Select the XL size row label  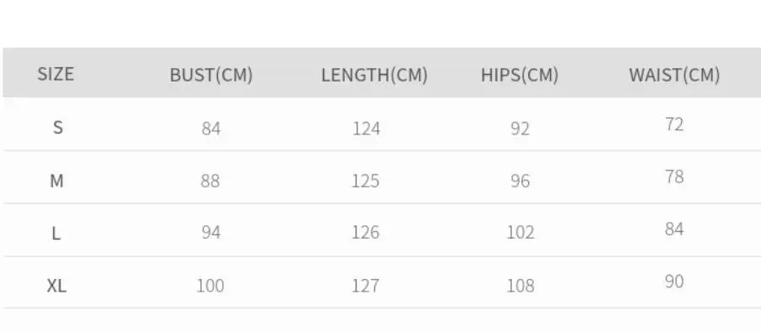pos(56,286)
